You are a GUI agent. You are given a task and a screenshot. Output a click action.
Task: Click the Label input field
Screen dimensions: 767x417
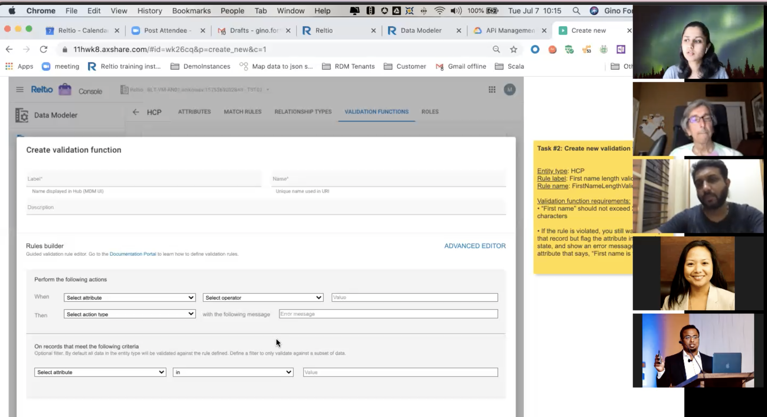coord(144,179)
